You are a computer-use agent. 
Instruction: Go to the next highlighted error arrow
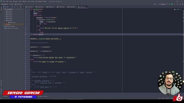click(183, 9)
